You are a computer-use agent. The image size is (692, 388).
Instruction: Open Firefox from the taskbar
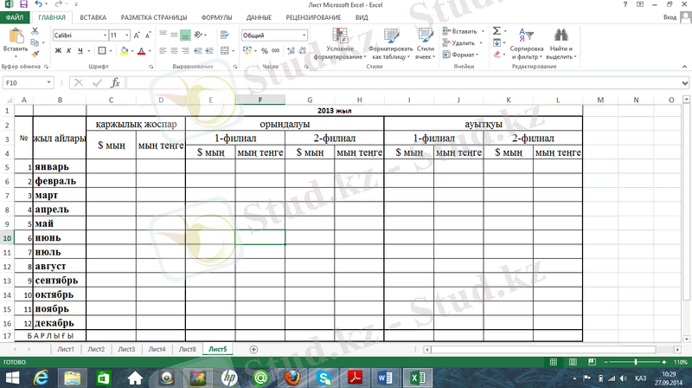point(292,378)
